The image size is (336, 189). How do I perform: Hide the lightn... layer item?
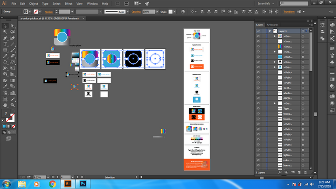point(258,155)
